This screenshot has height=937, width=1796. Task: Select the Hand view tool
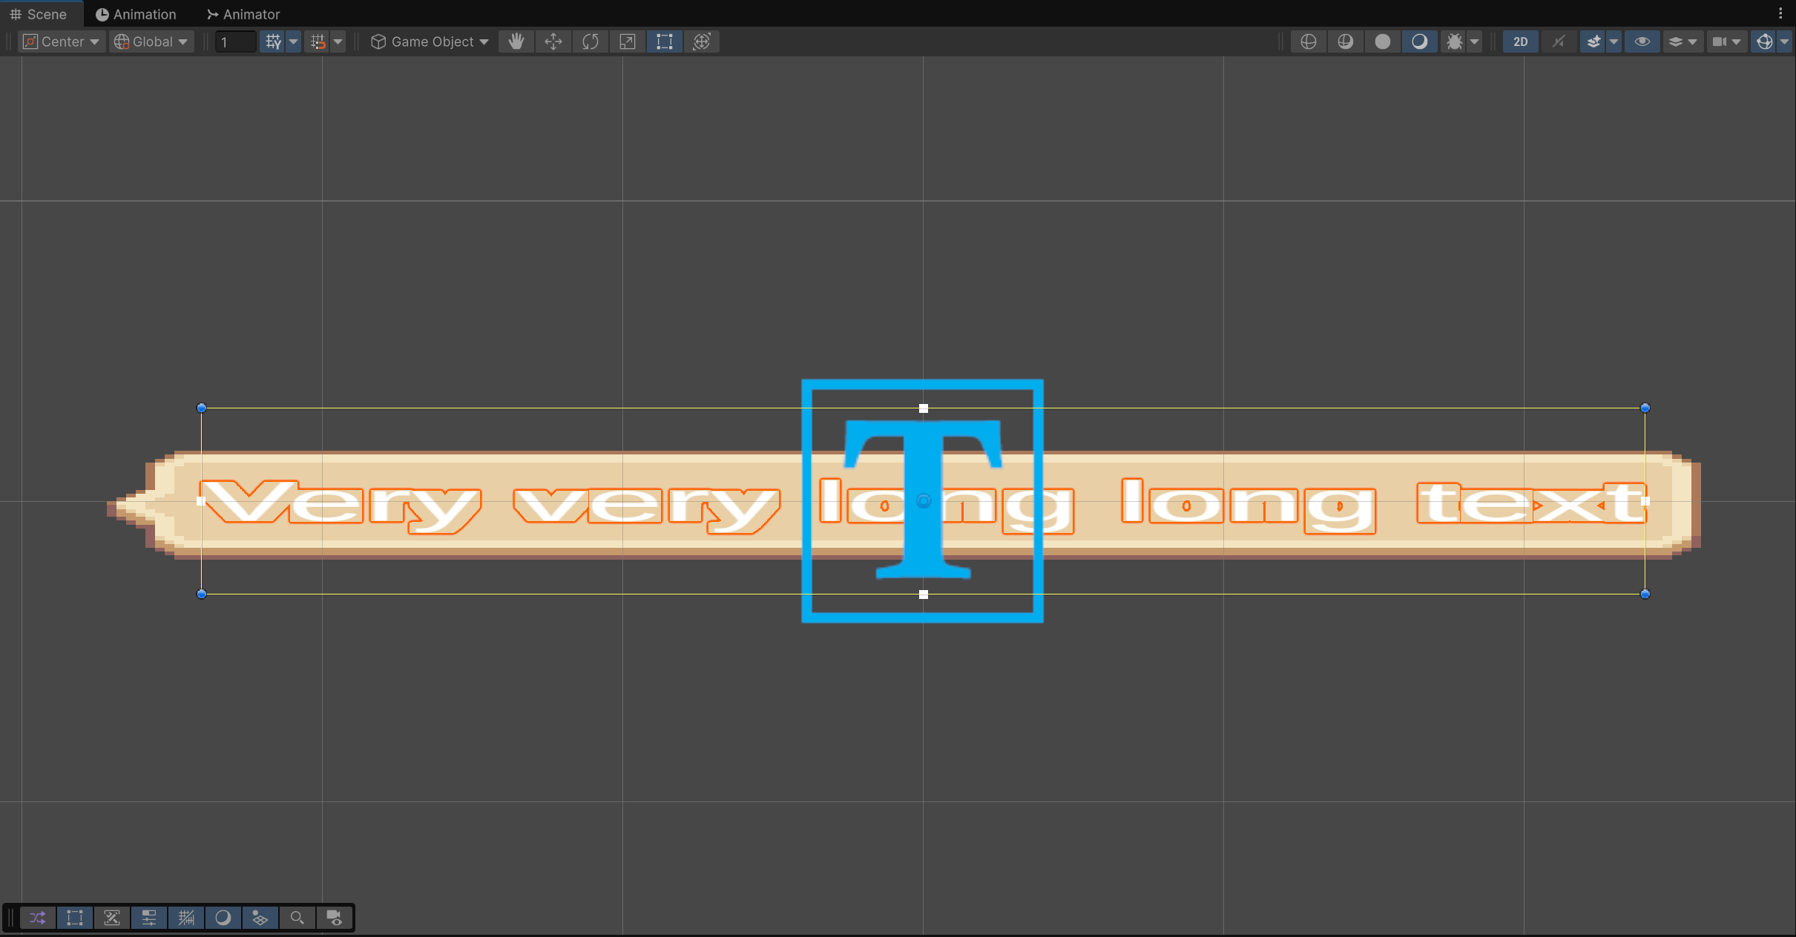point(516,42)
